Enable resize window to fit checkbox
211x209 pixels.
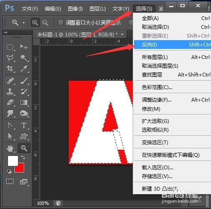tap(61, 23)
